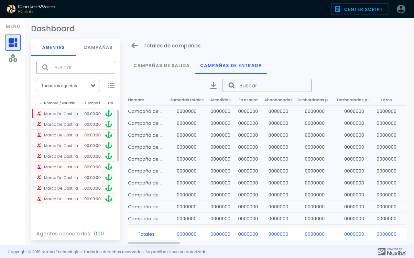The width and height of the screenshot is (414, 258).
Task: Switch to the CAMPAÑAS tab
Action: [98, 47]
